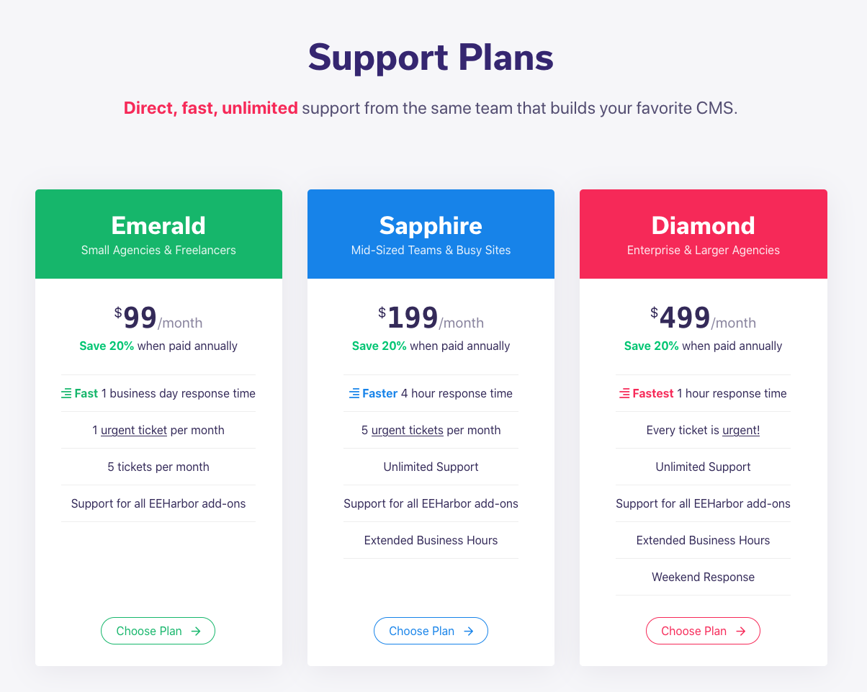Choose the Diamond plan
Screen dimensions: 867x692
point(703,631)
